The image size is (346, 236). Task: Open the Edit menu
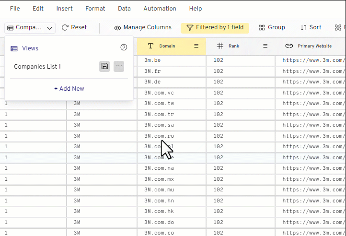coord(38,9)
